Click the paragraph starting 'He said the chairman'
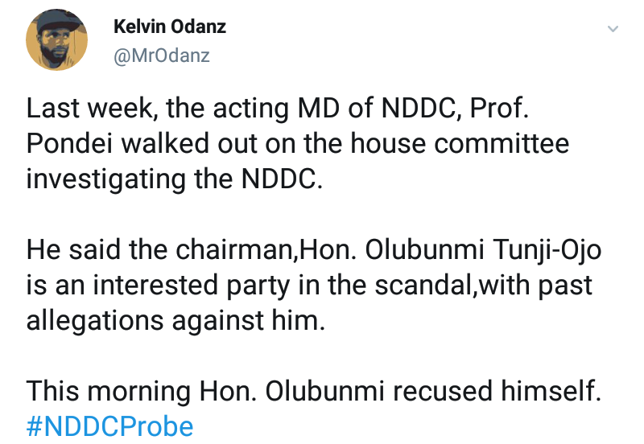This screenshot has height=444, width=644. (314, 286)
